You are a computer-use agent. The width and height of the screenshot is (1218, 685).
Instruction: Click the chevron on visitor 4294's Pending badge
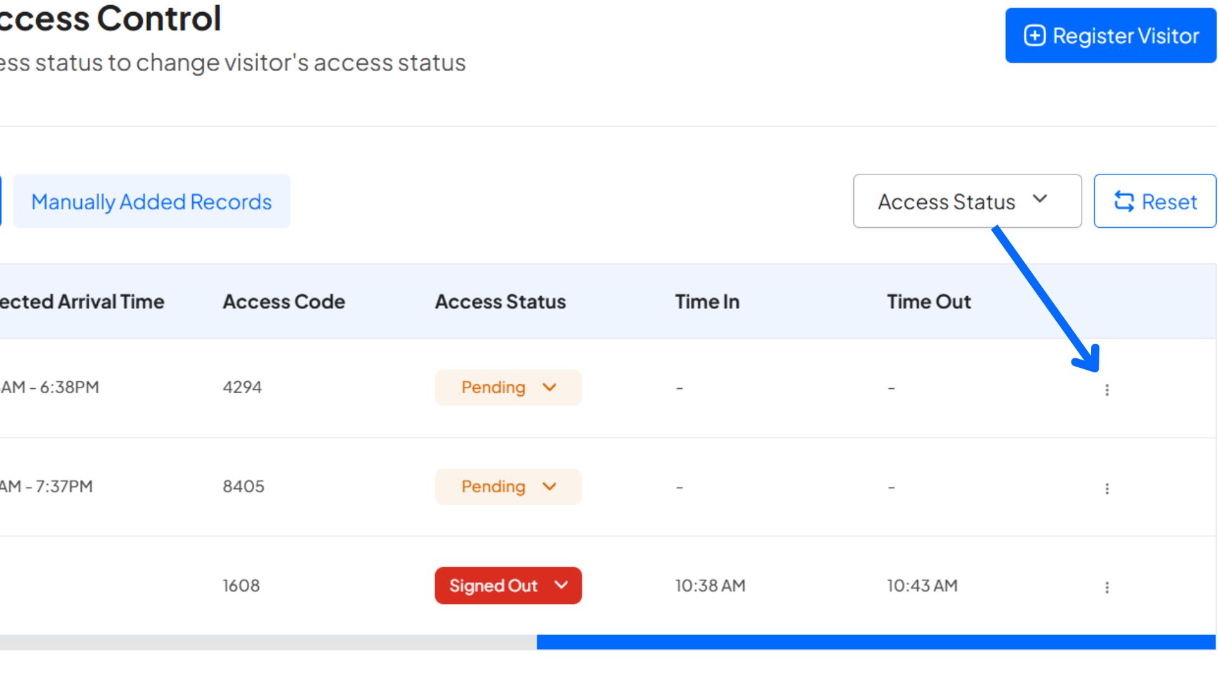click(x=549, y=387)
